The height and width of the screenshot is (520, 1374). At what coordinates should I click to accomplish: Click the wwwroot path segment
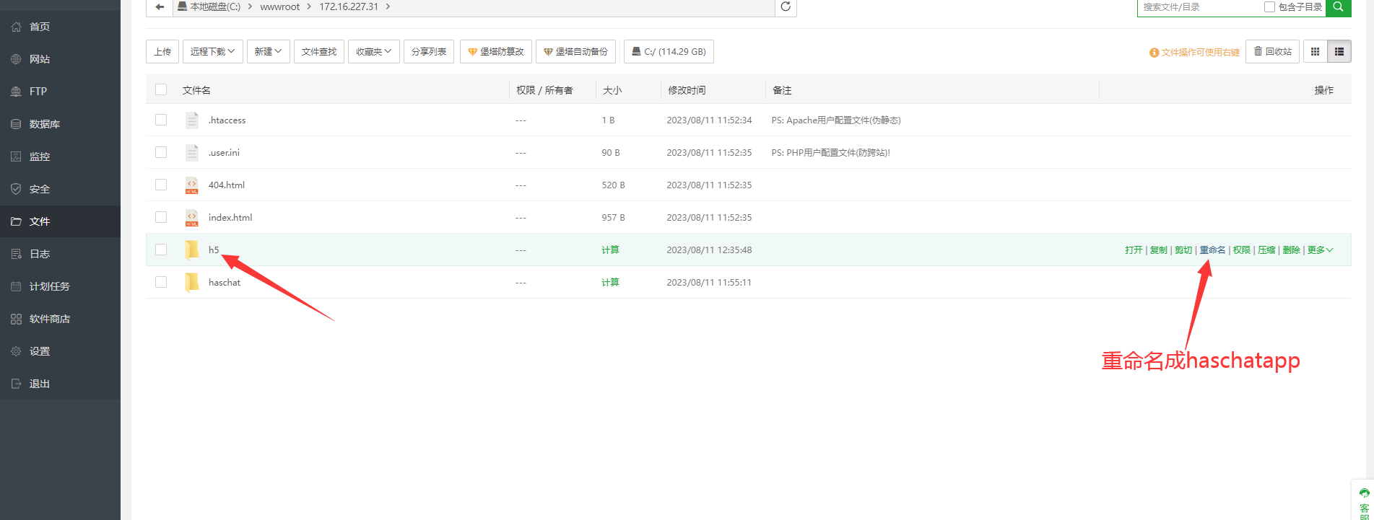[280, 6]
